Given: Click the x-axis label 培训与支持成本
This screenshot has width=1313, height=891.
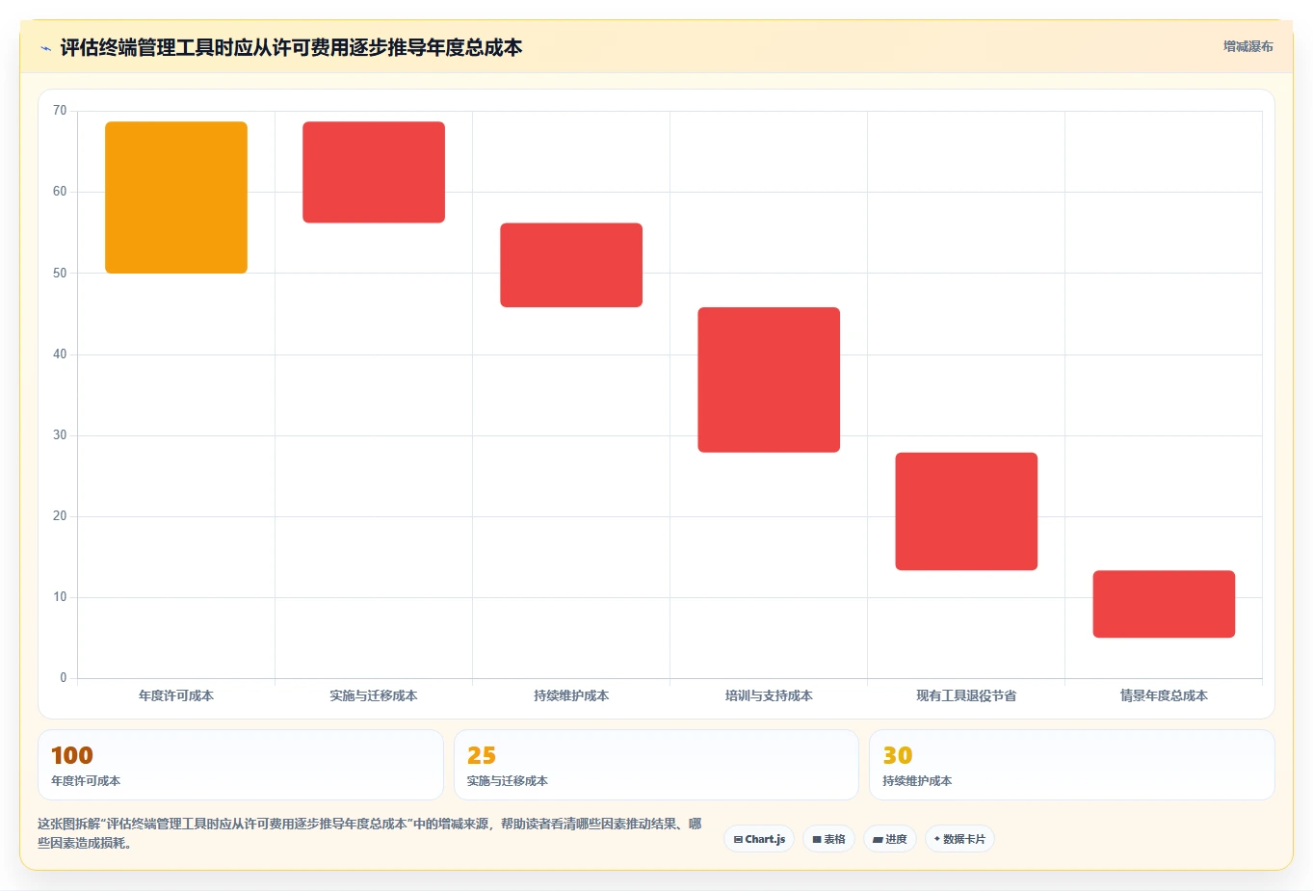Looking at the screenshot, I should click(x=769, y=695).
